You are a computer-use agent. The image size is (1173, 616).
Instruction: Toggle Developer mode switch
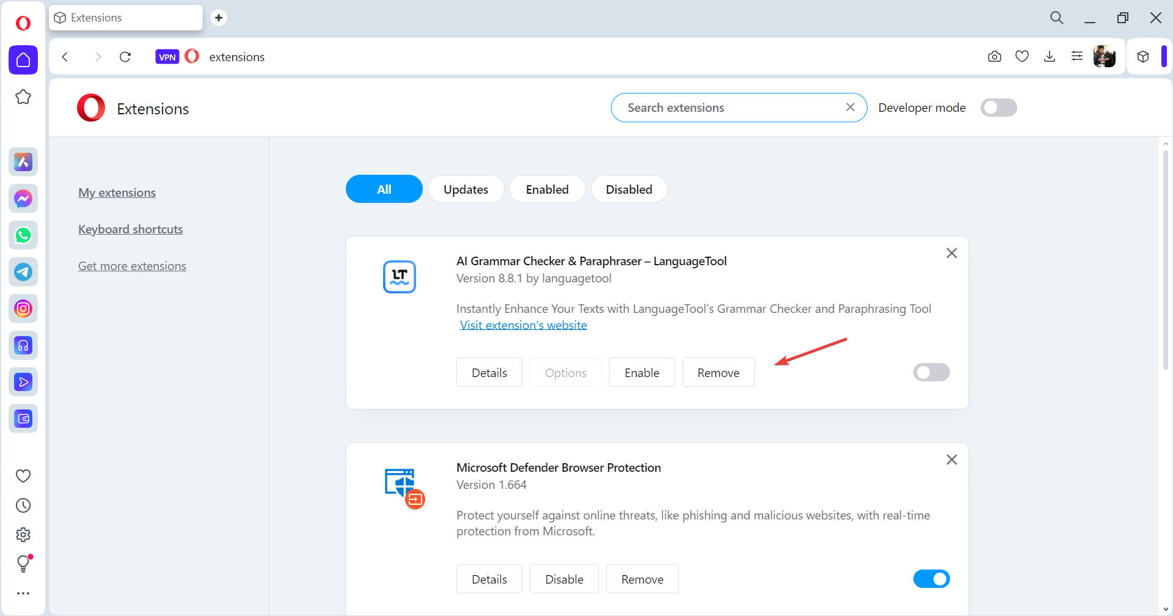[998, 108]
